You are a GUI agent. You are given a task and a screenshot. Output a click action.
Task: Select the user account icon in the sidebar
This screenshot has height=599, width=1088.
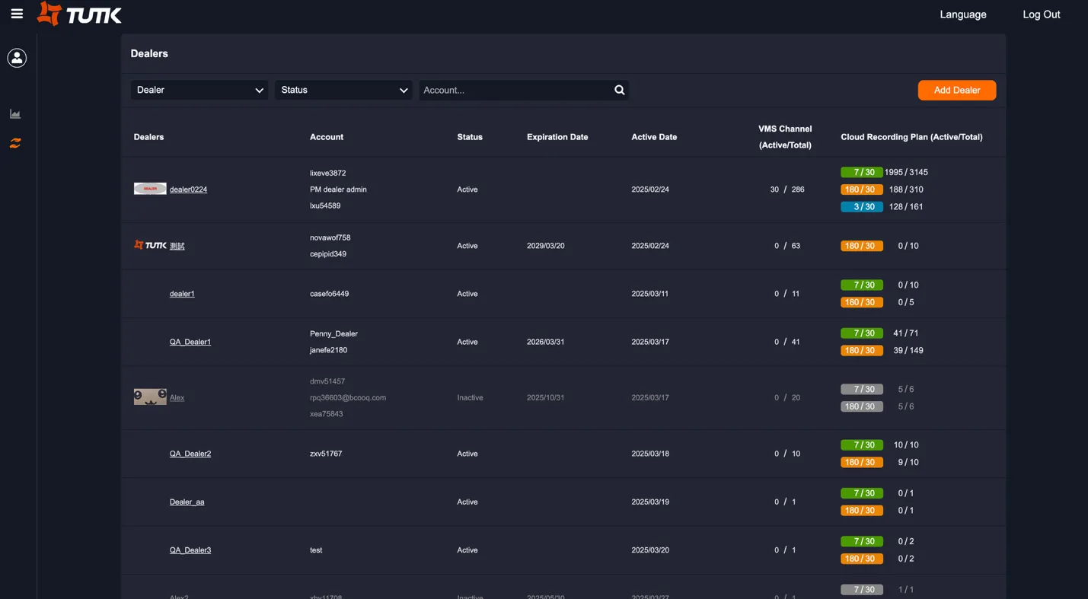click(x=17, y=57)
